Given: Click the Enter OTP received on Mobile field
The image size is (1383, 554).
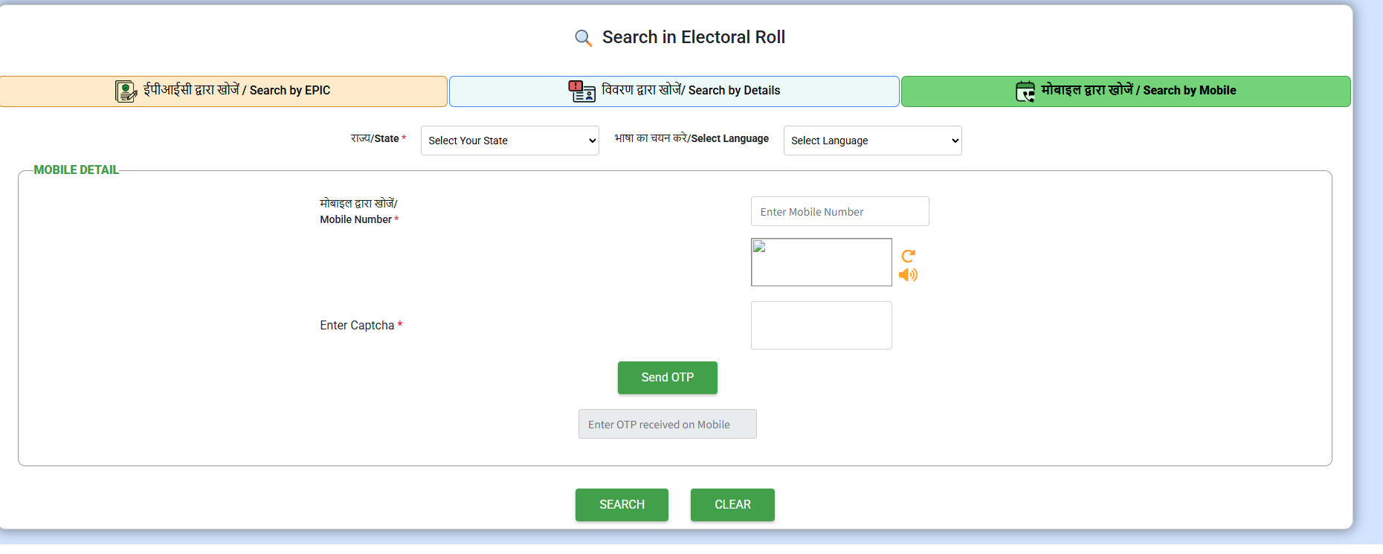Looking at the screenshot, I should tap(667, 424).
